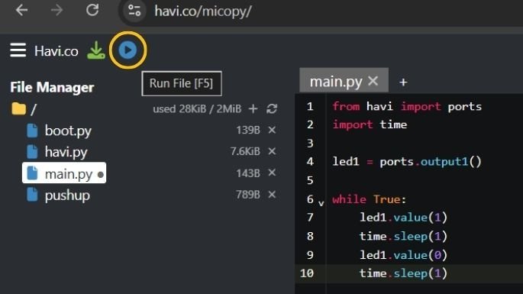The image size is (523, 294).
Task: Place cursor on 'led1 = ports.output1()' line
Action: tap(407, 162)
